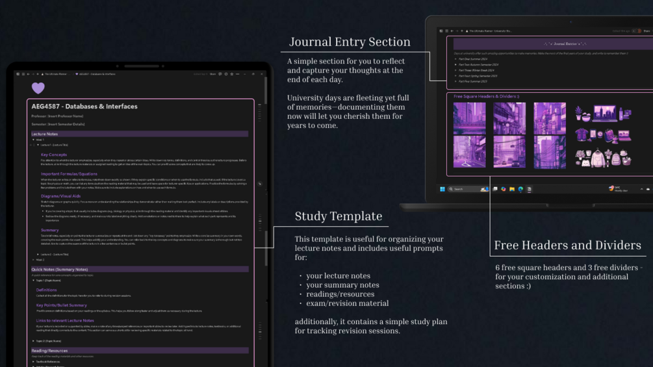
Task: Open bottom-right purple tower header thumbnail
Action: (550, 152)
